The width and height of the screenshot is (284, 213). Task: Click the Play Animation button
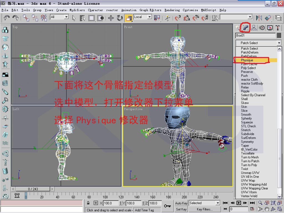pyautogui.click(x=239, y=203)
